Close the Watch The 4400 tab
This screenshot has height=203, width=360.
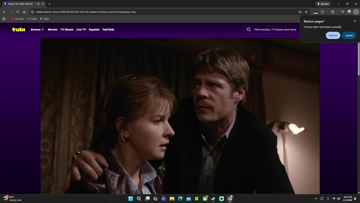point(43,4)
